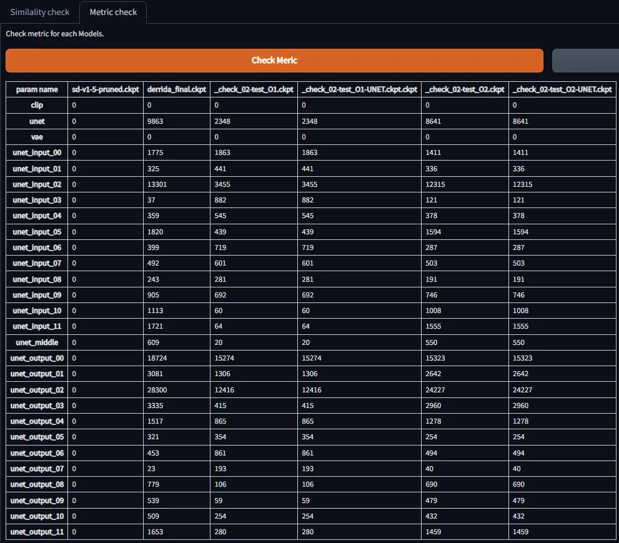Click the 1721 cell for unet_input_11
Image resolution: width=619 pixels, height=543 pixels.
177,326
